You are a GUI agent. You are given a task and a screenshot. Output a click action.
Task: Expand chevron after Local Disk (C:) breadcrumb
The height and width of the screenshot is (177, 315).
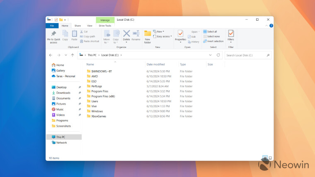pos(121,55)
